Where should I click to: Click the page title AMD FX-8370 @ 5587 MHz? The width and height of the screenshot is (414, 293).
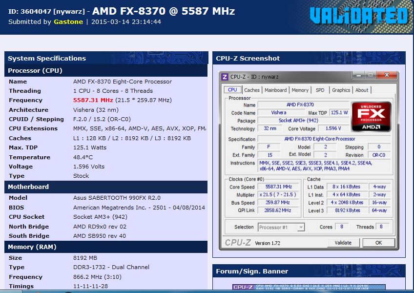(x=164, y=11)
